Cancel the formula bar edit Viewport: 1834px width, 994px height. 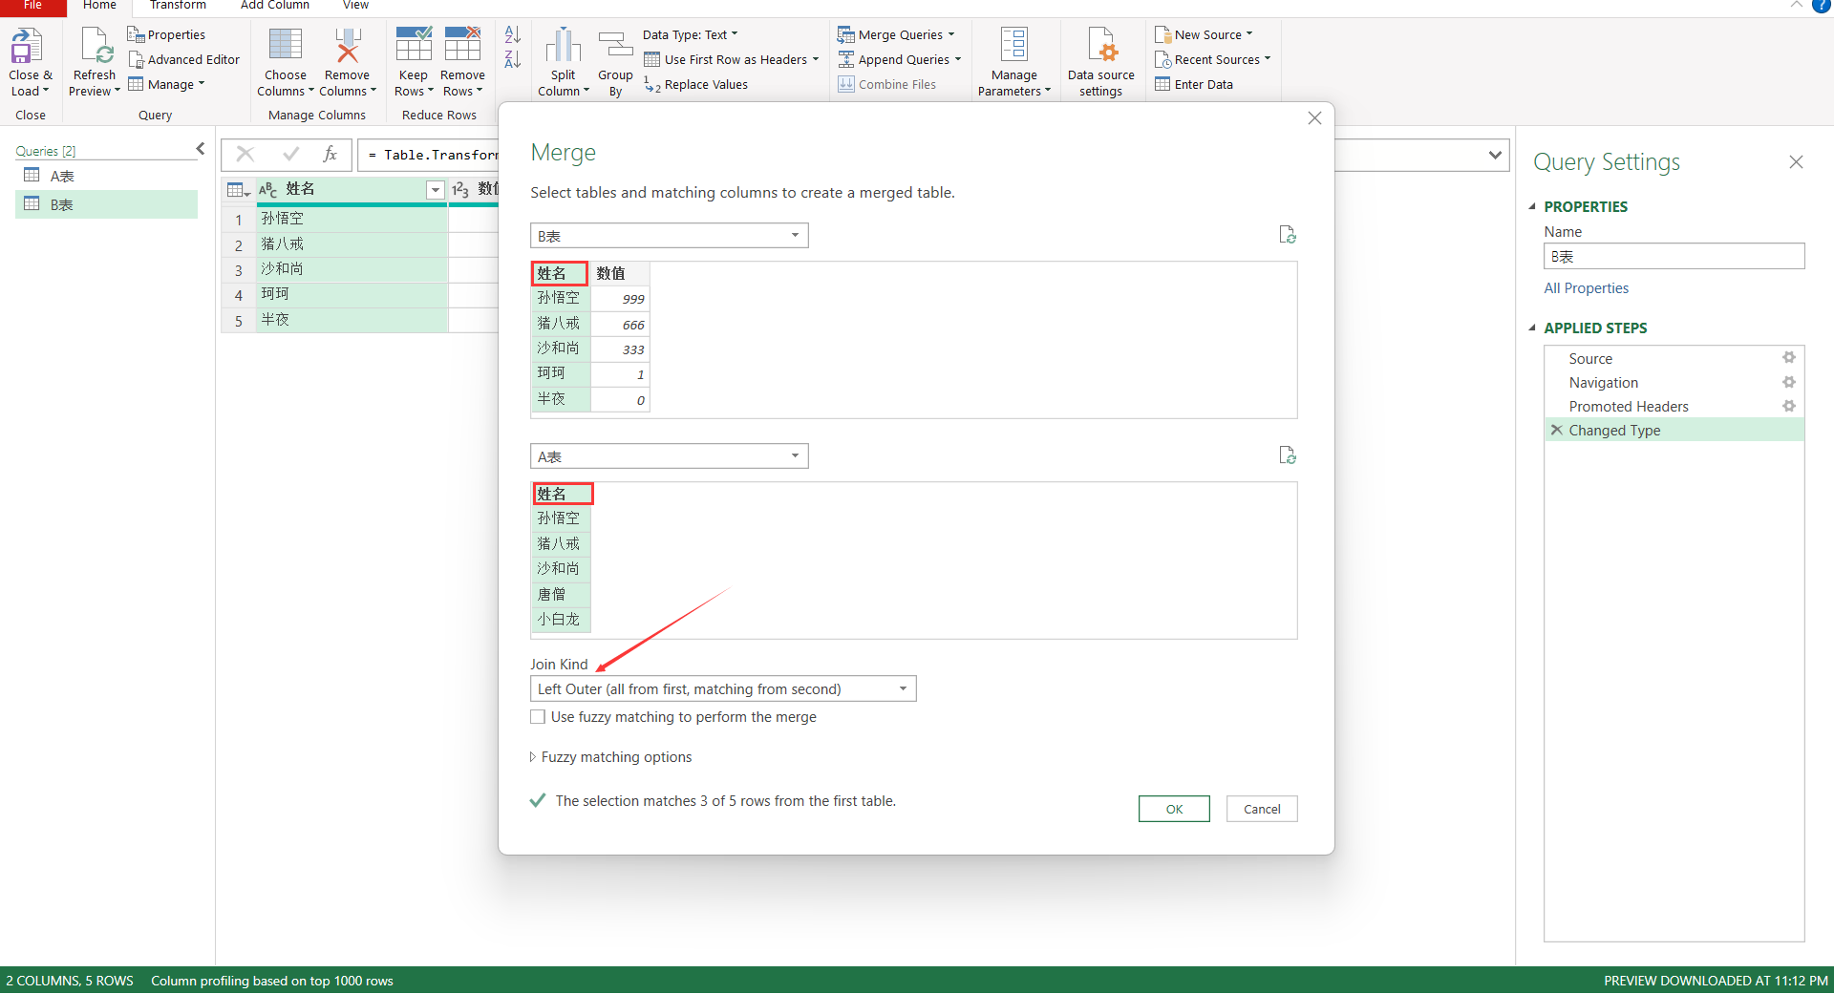click(245, 155)
